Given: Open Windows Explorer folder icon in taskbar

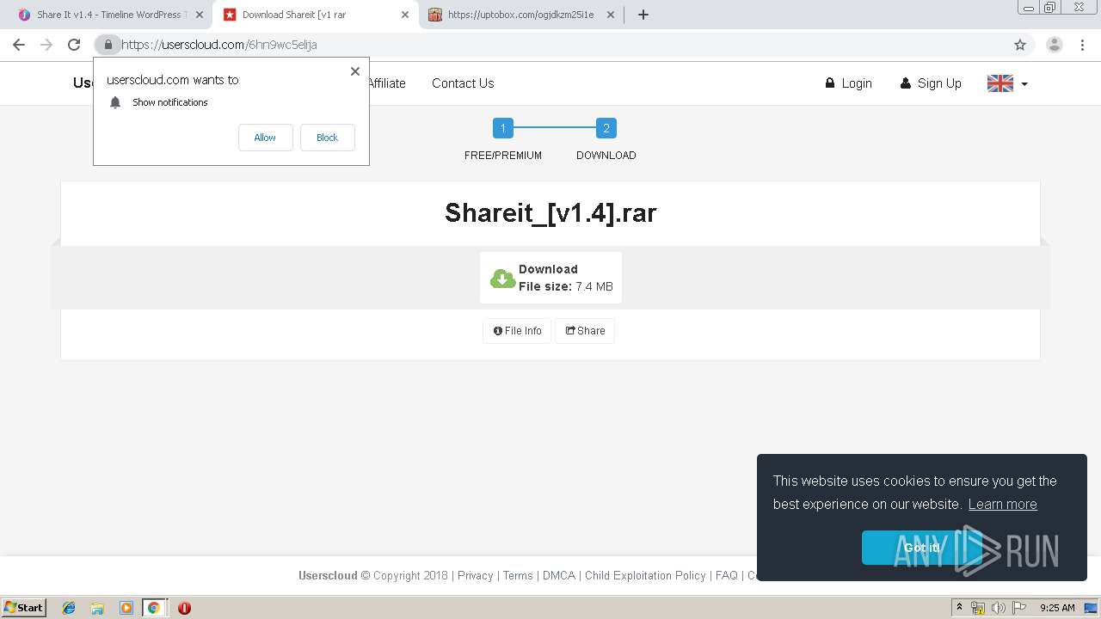Looking at the screenshot, I should [x=97, y=608].
